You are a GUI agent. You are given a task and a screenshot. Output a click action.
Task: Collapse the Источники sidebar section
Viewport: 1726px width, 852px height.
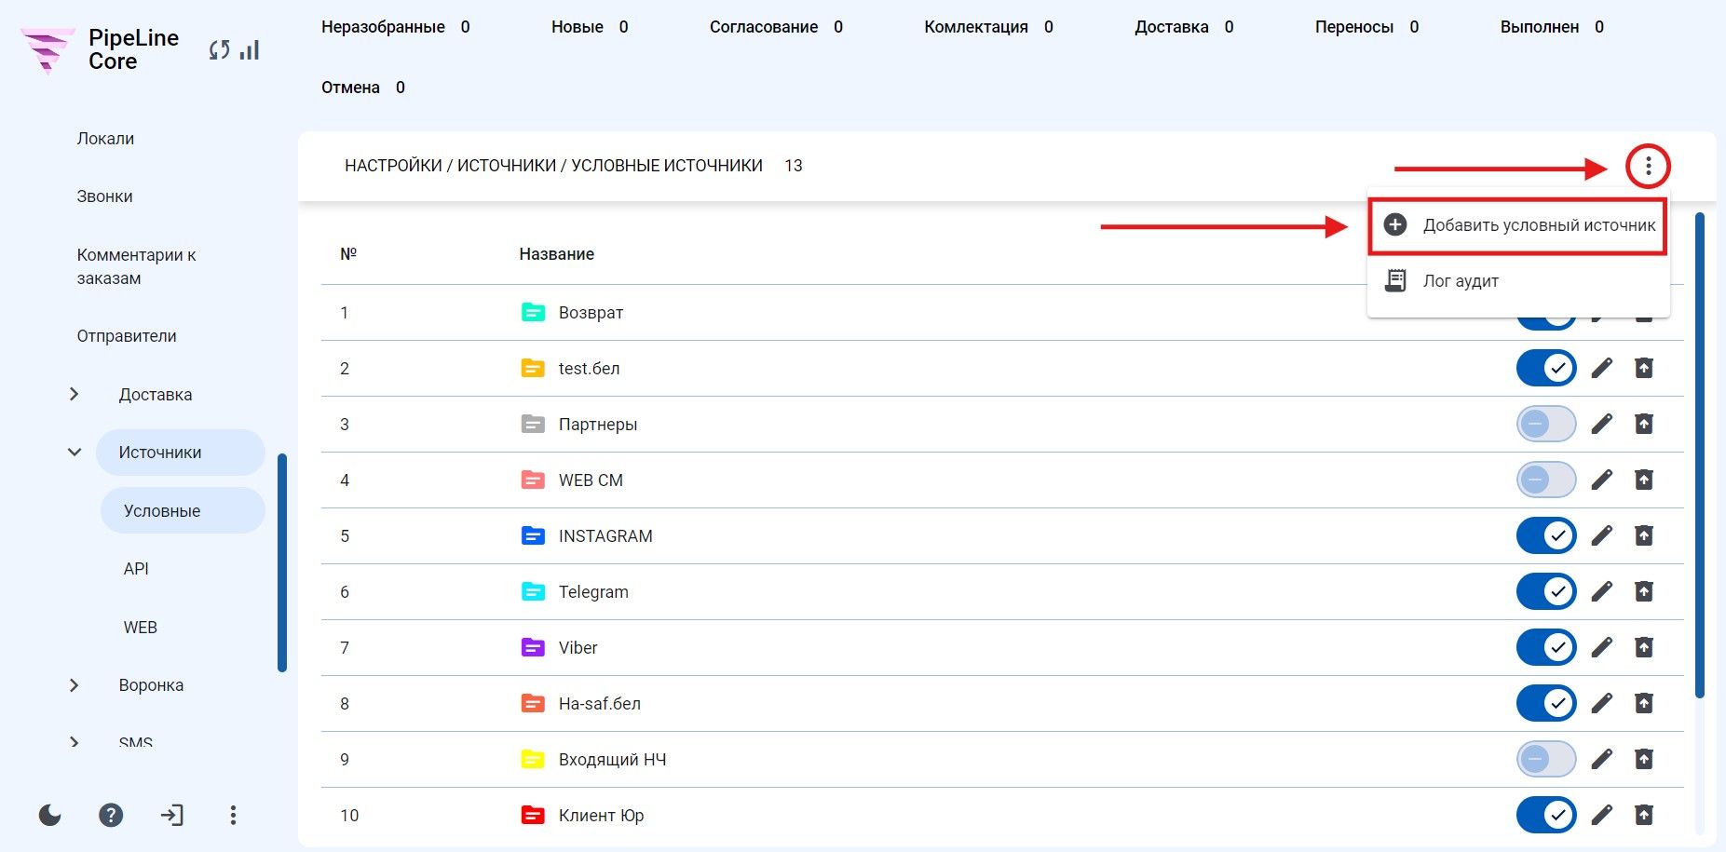[x=75, y=453]
